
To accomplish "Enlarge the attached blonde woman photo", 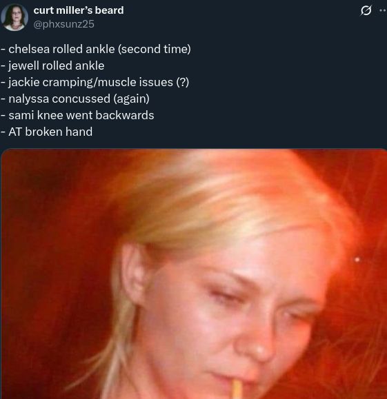I will tap(194, 274).
